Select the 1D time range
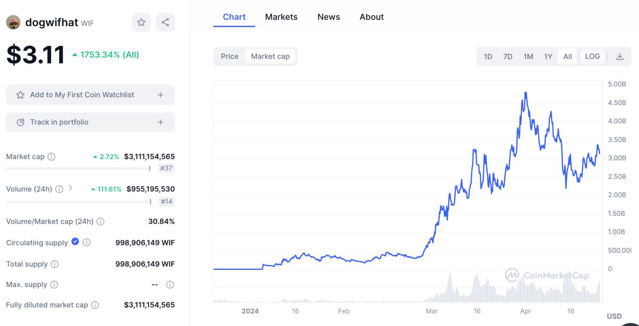This screenshot has width=639, height=326. coord(488,56)
